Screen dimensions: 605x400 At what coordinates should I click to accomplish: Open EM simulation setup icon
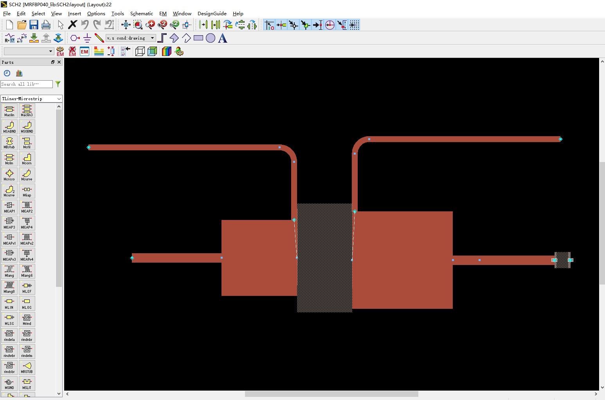click(60, 51)
